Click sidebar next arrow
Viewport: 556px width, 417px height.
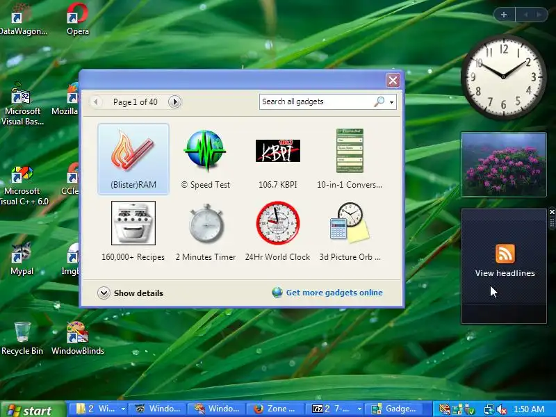[x=539, y=15]
